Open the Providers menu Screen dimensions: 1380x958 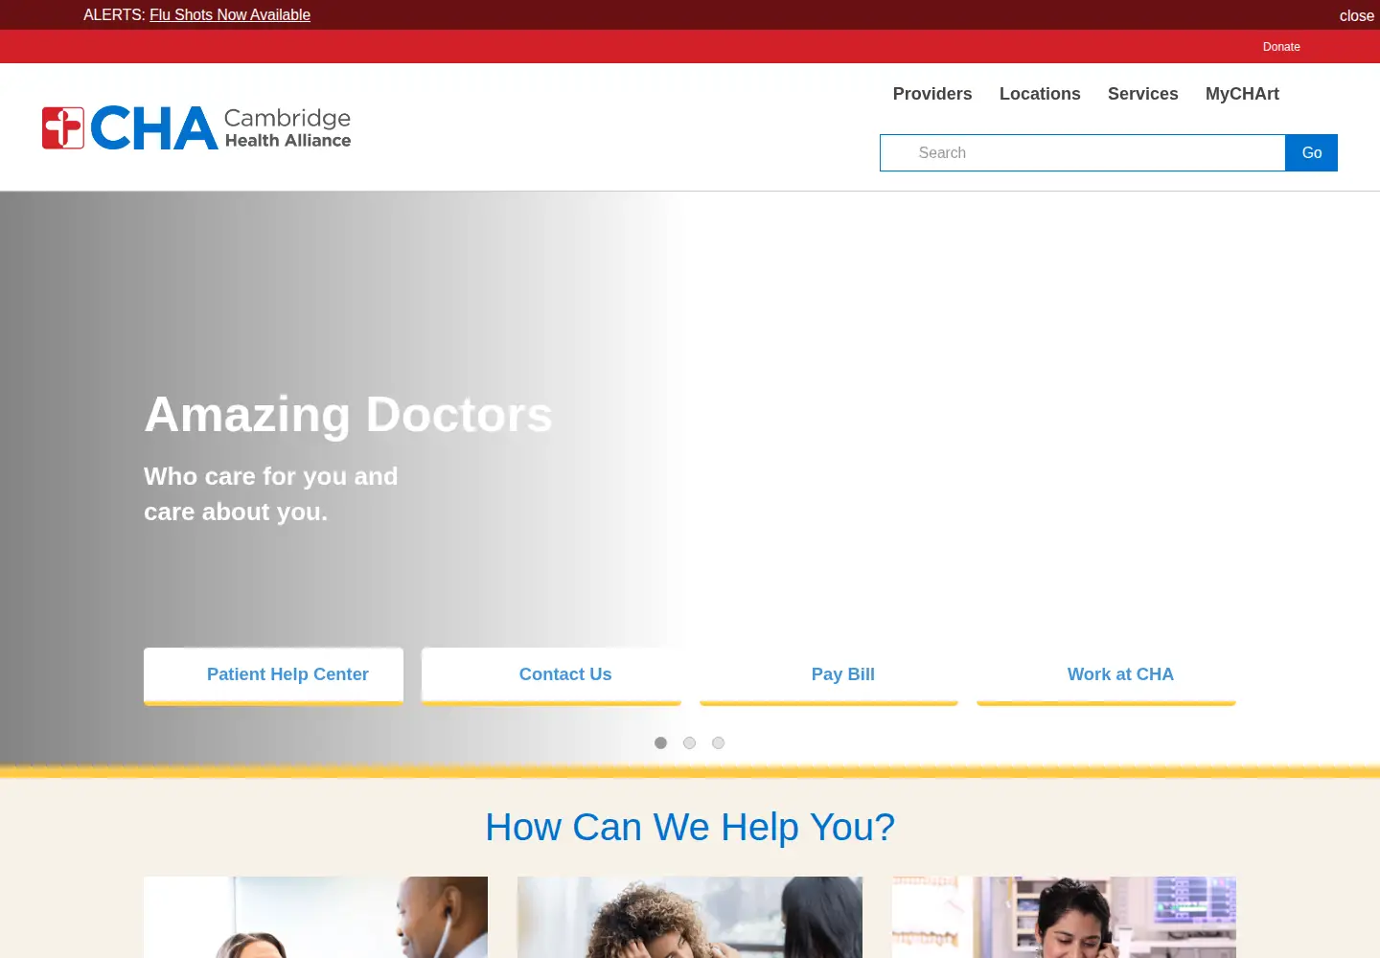pos(932,94)
